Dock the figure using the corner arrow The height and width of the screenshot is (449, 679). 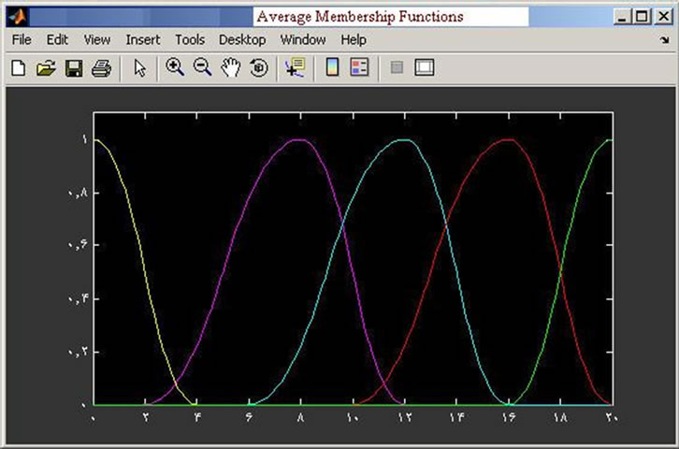[x=664, y=40]
